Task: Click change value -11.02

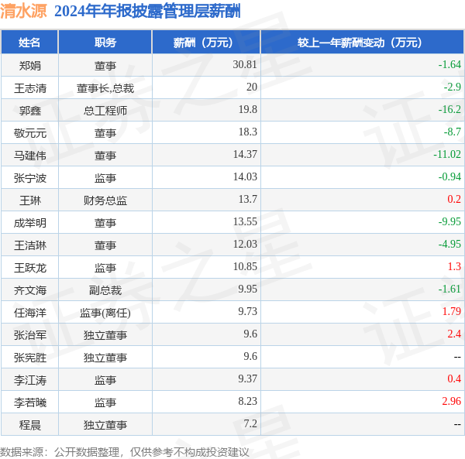Action: click(x=447, y=154)
